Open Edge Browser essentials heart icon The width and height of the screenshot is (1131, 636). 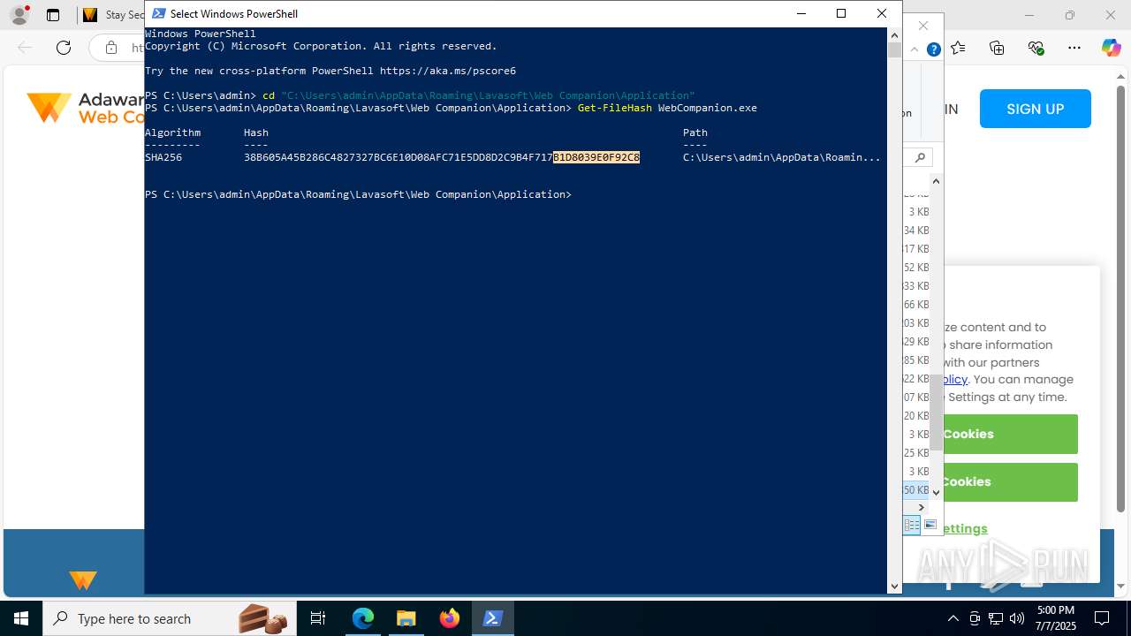[x=1036, y=48]
